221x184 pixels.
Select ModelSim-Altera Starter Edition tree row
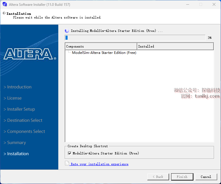(x=104, y=53)
